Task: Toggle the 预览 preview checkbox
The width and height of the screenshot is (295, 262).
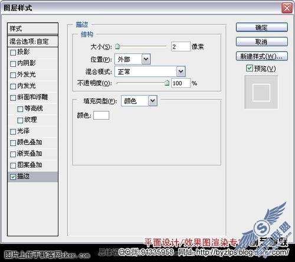Action: tap(250, 69)
